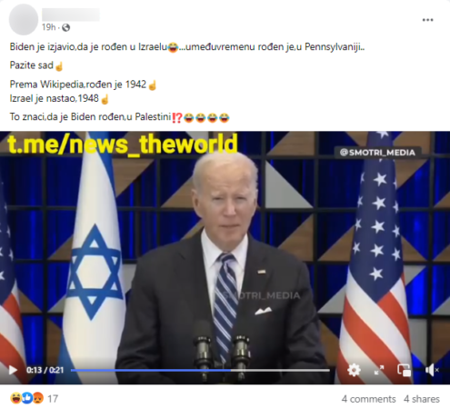This screenshot has width=450, height=409.
Task: Open the poster's profile picture
Action: coord(24,20)
